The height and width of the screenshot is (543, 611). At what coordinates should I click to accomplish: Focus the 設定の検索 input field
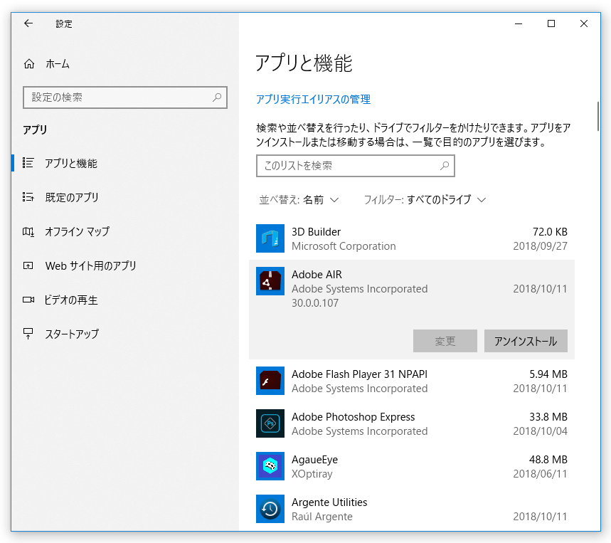pos(125,97)
